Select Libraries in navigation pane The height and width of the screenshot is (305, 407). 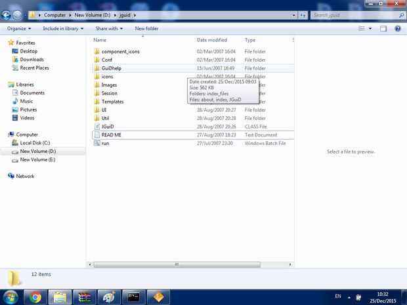25,85
